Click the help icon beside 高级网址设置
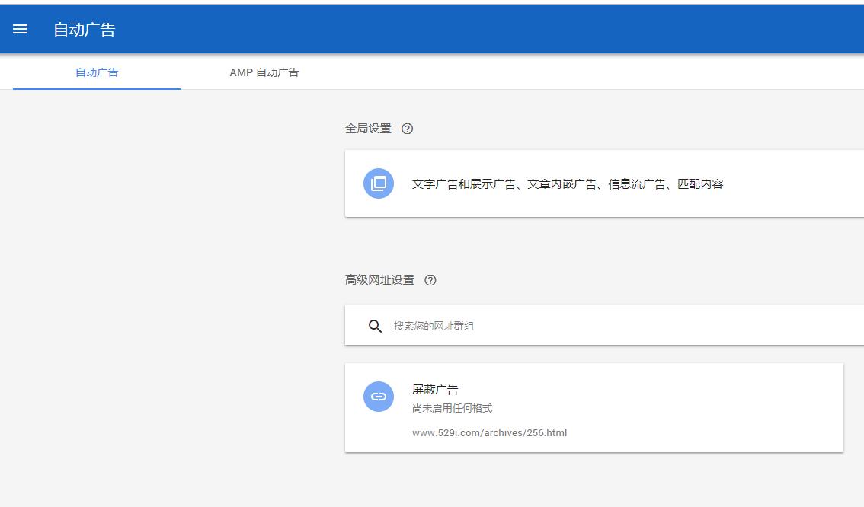This screenshot has width=864, height=507. tap(430, 280)
